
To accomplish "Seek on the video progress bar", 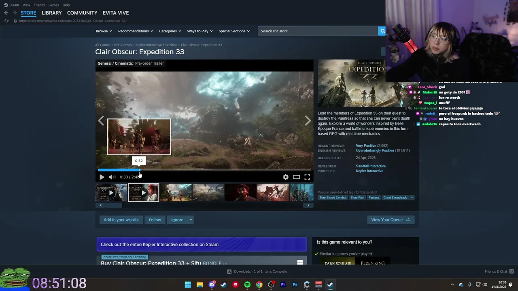I will click(204, 170).
